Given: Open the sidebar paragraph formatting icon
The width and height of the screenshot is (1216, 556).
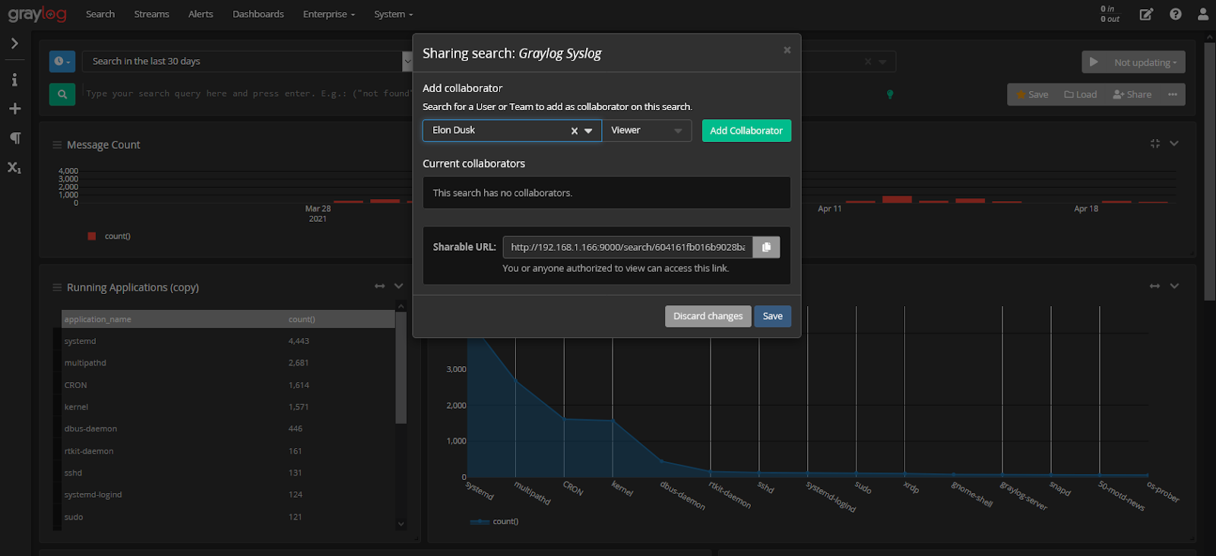Looking at the screenshot, I should coord(14,137).
